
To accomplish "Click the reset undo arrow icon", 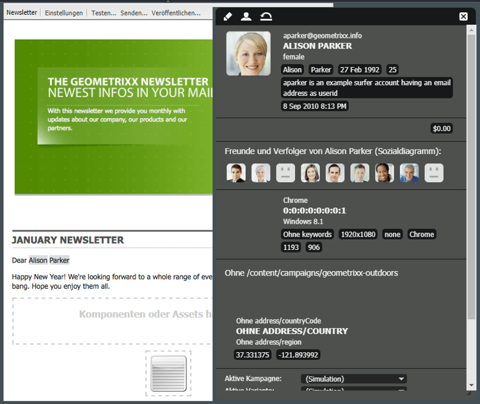I will click(266, 16).
